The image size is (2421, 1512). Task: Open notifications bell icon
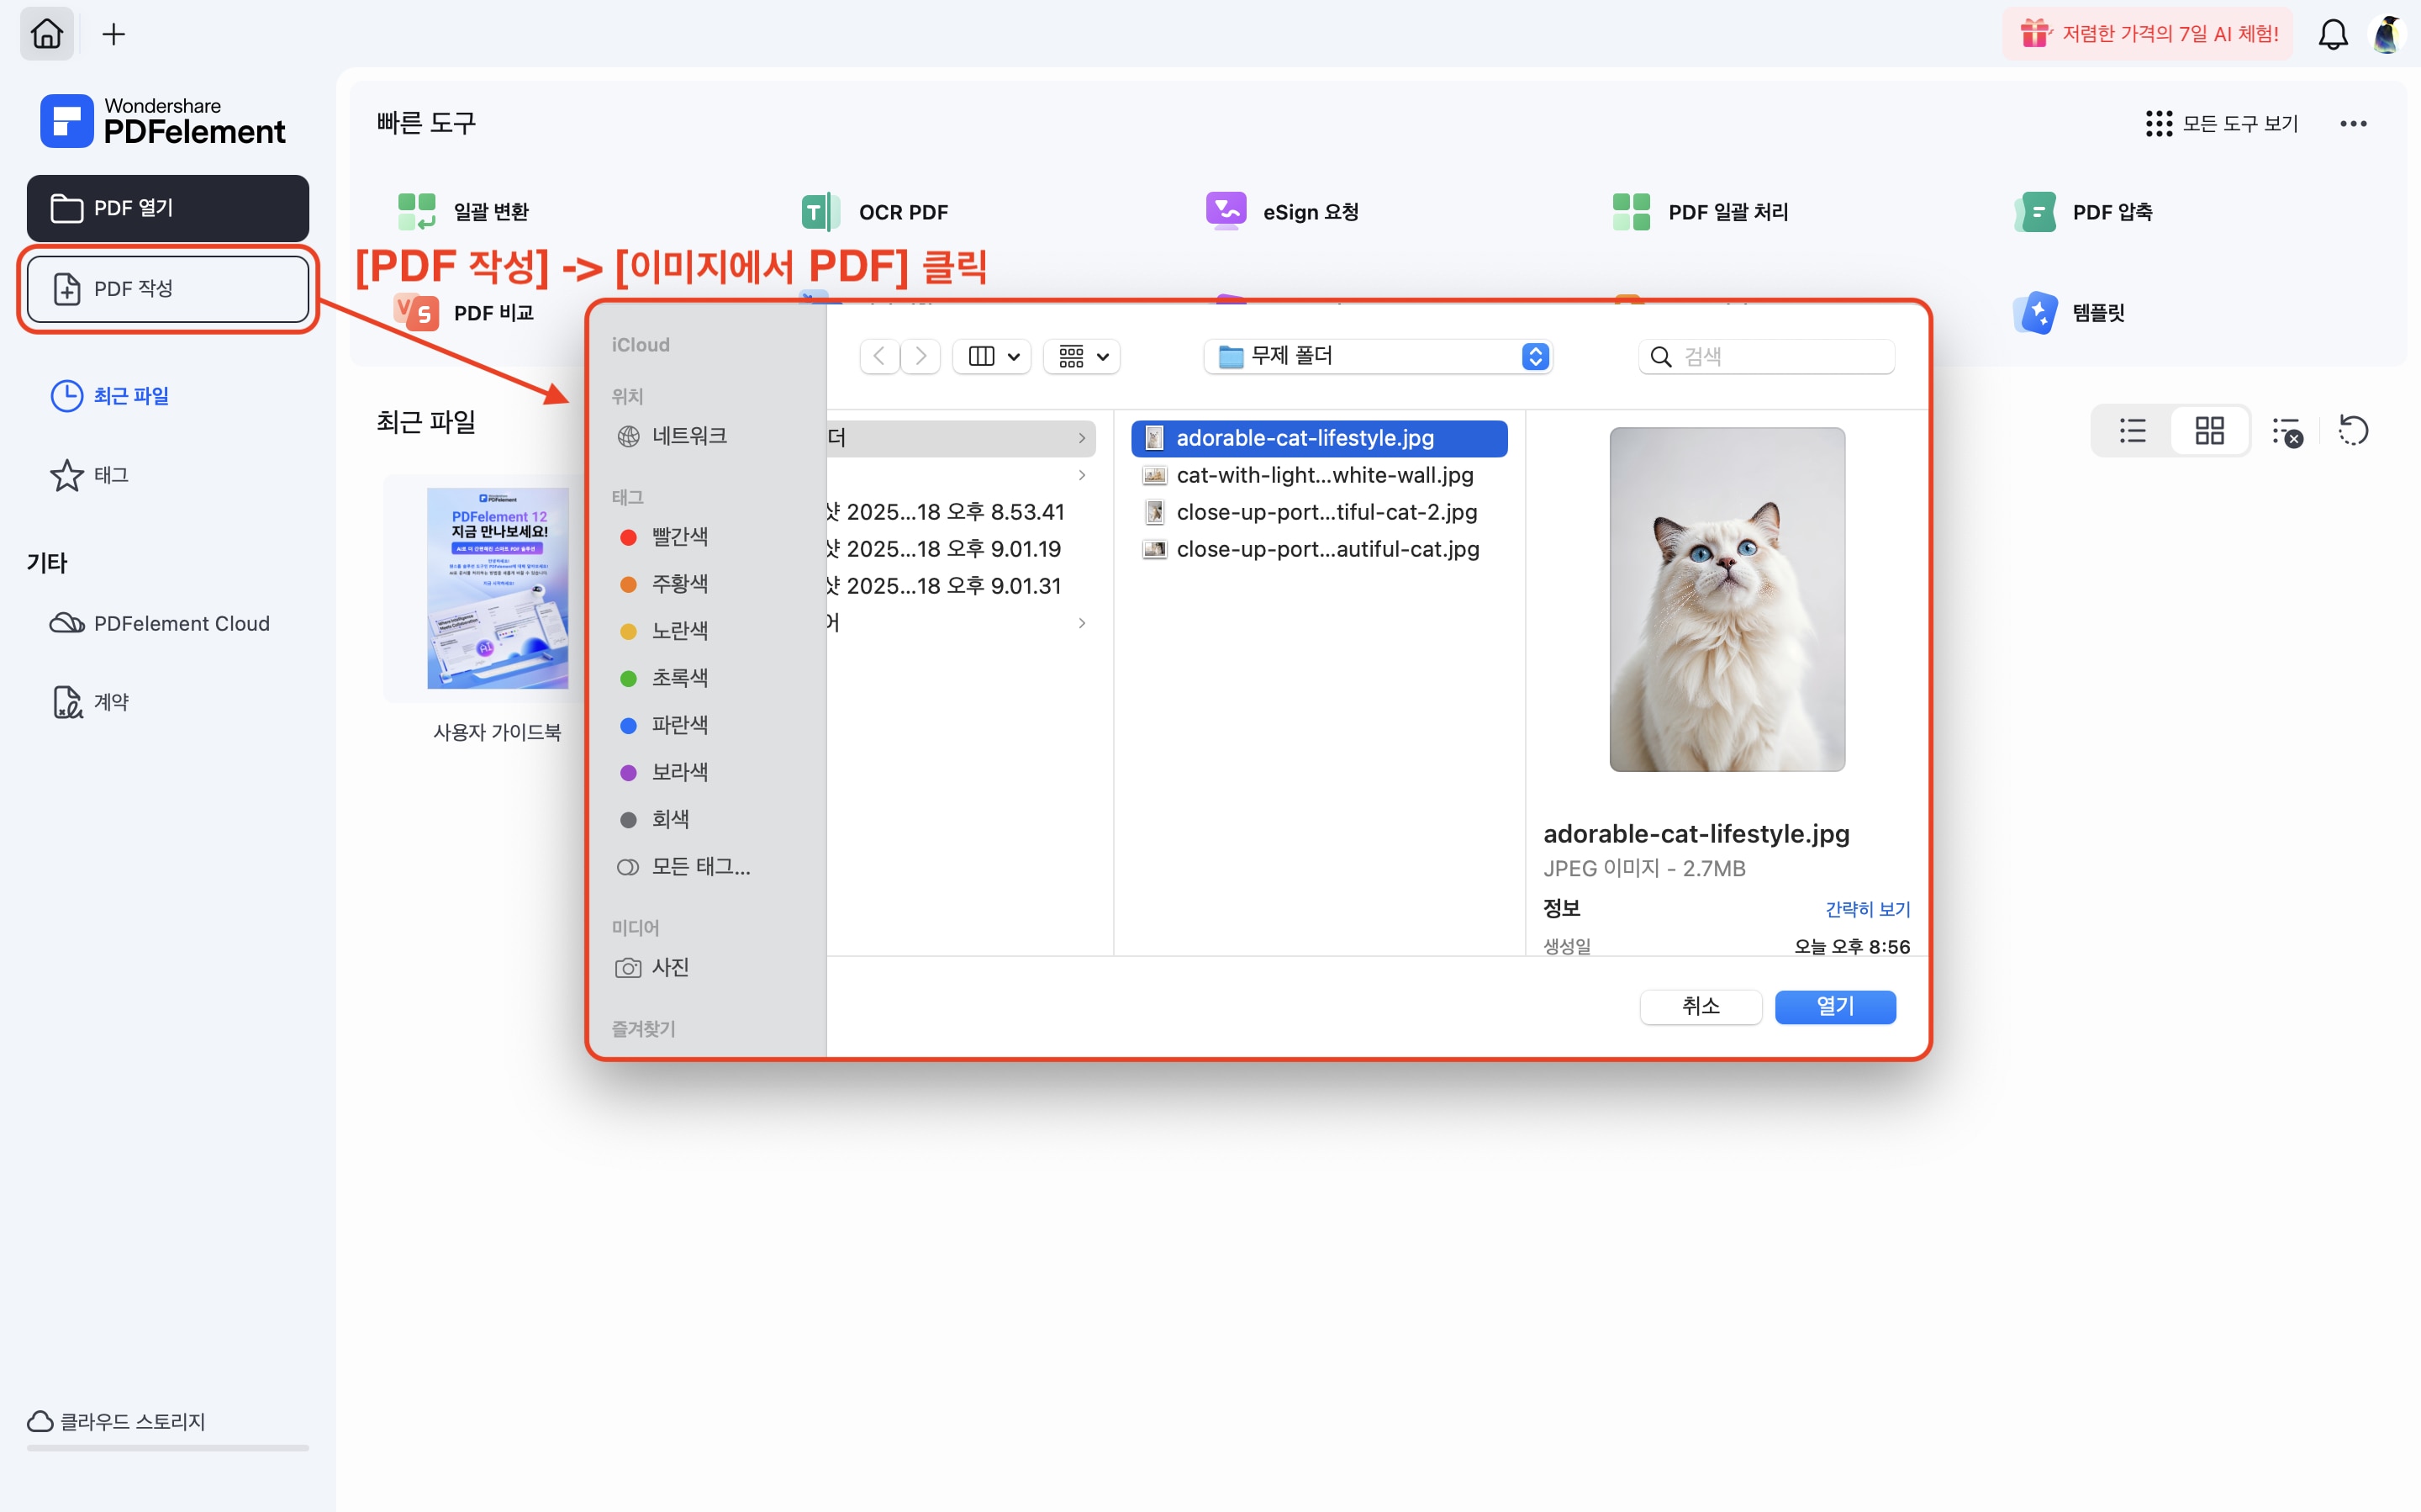coord(2332,34)
